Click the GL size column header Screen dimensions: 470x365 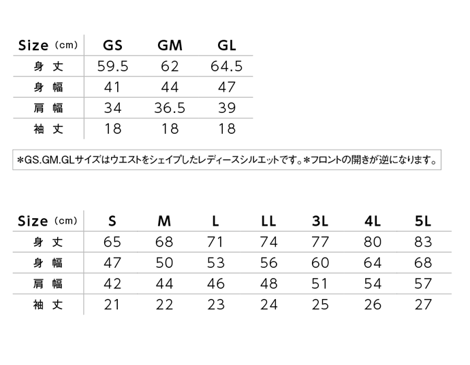227,46
